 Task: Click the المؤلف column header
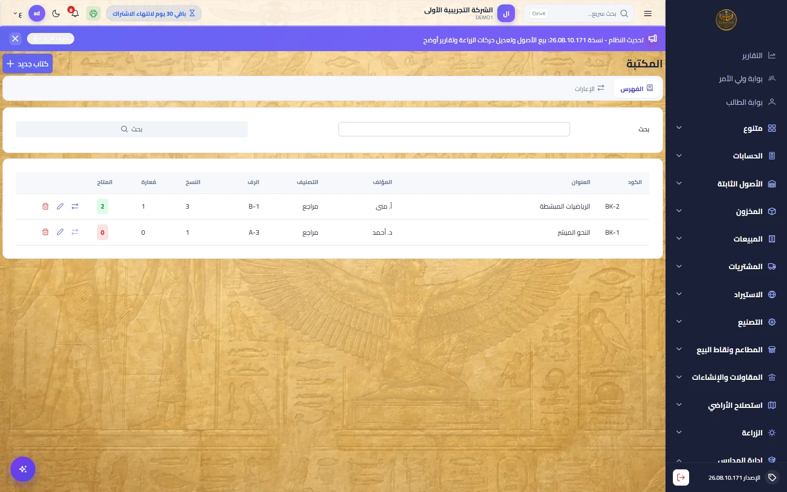pos(382,183)
